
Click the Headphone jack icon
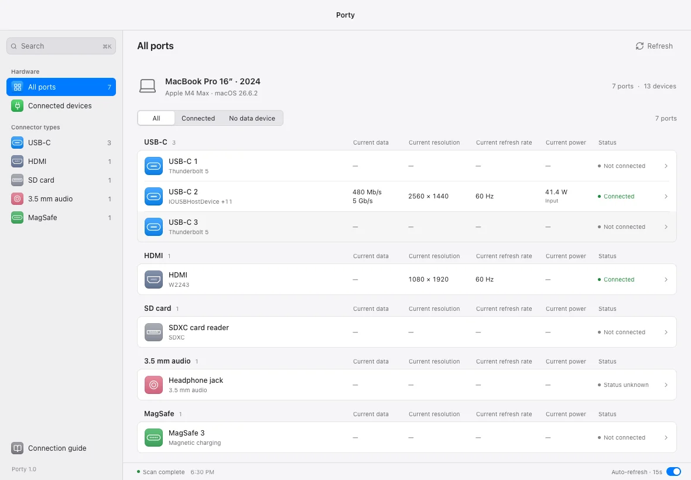click(154, 385)
